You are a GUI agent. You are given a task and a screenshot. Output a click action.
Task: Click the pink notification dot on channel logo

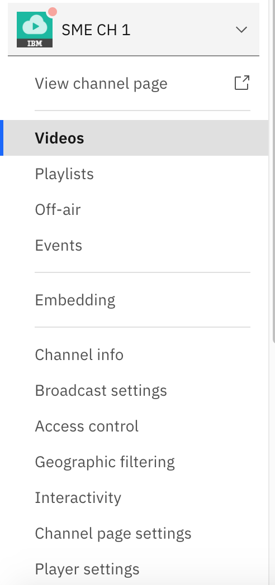click(x=53, y=12)
